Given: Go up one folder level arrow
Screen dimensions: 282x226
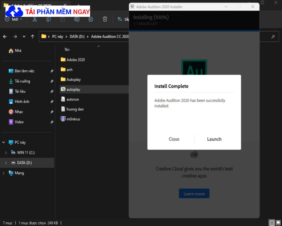Looking at the screenshot, I should 32,37.
